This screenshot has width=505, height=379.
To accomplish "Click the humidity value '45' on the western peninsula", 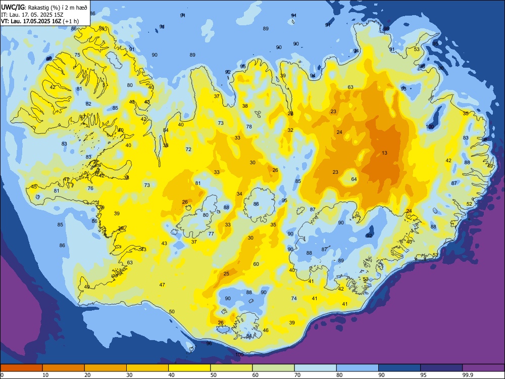I will pos(34,187).
